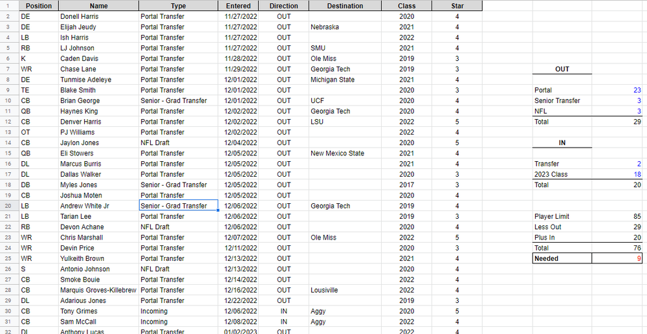Screen dimensions: 647x334
Task: Click the Destination column header
Action: 345,6
